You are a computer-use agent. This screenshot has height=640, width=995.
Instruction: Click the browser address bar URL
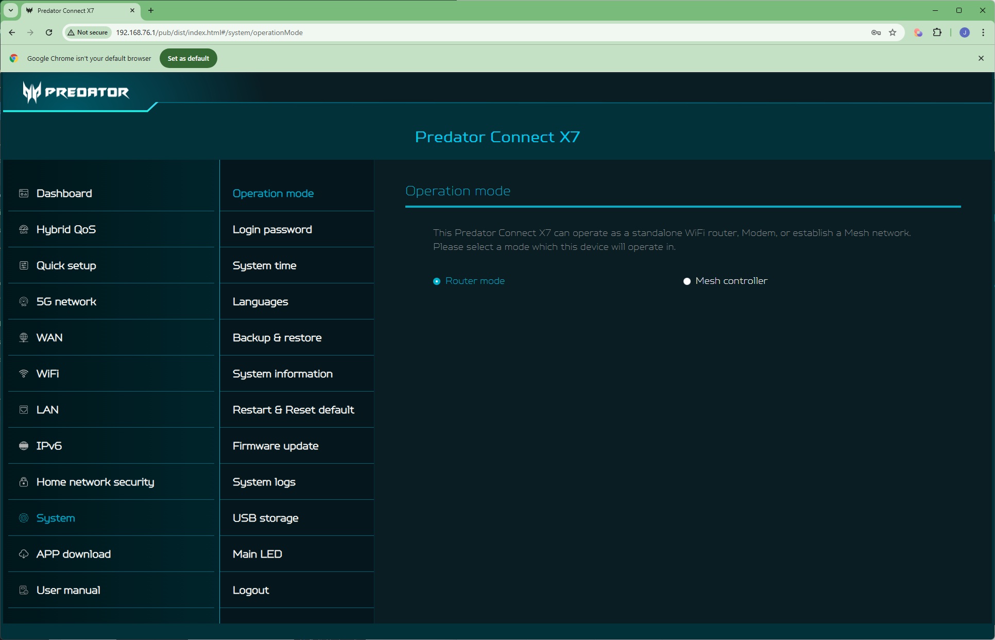209,32
